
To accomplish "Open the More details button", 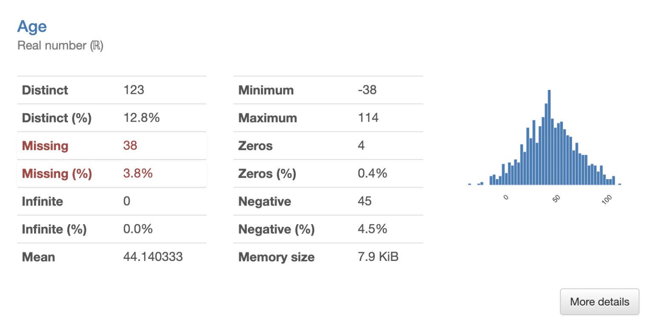I will click(599, 302).
